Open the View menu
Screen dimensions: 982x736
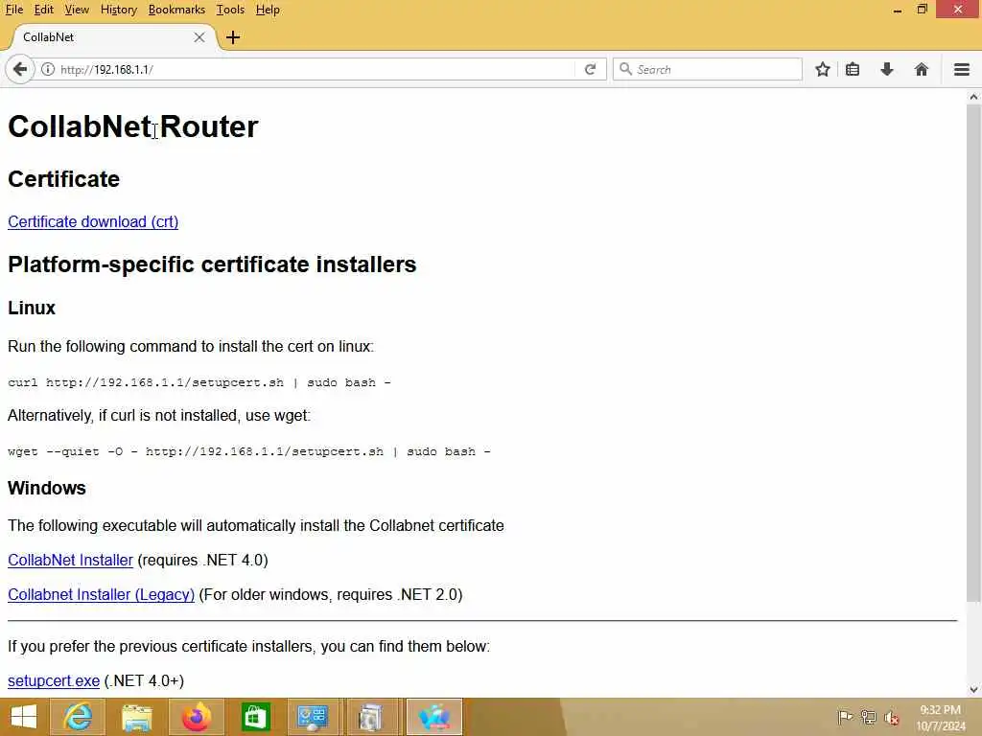point(77,10)
